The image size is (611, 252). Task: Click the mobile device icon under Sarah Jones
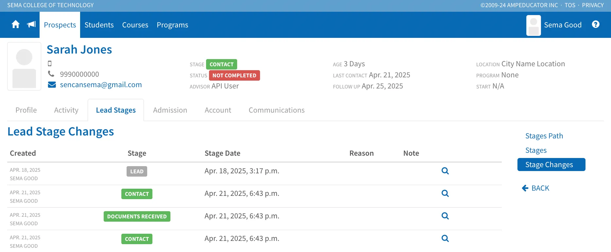[50, 63]
